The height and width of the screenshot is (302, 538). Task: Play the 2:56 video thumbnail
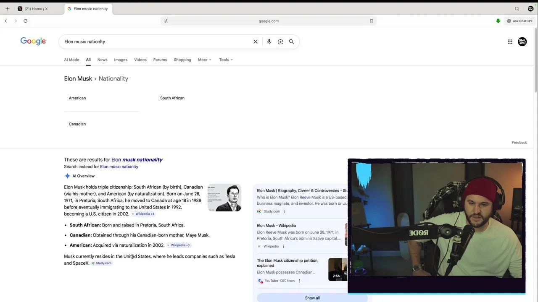338,269
